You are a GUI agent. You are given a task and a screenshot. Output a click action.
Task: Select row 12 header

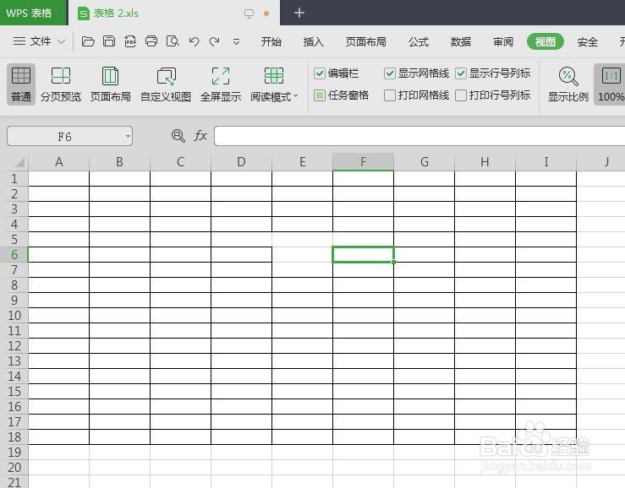[14, 346]
